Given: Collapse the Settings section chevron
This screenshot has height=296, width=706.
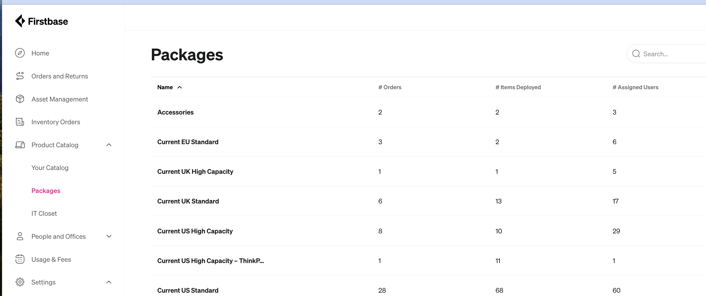Looking at the screenshot, I should [x=109, y=282].
